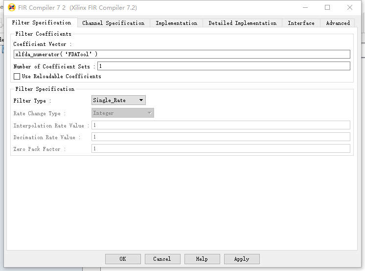Enable Use Reloadable Coefficients checkbox
The width and height of the screenshot is (365, 271).
[17, 76]
